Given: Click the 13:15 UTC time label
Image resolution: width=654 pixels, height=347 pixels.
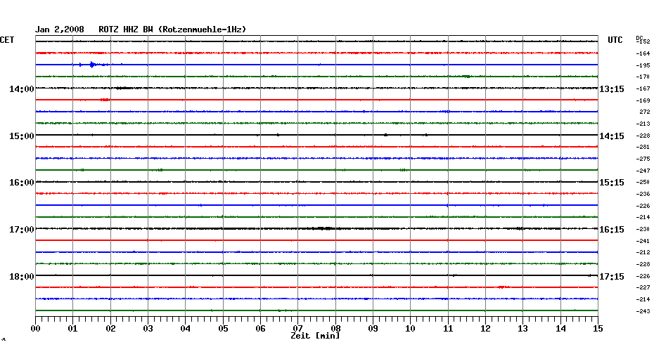Looking at the screenshot, I should pos(612,89).
